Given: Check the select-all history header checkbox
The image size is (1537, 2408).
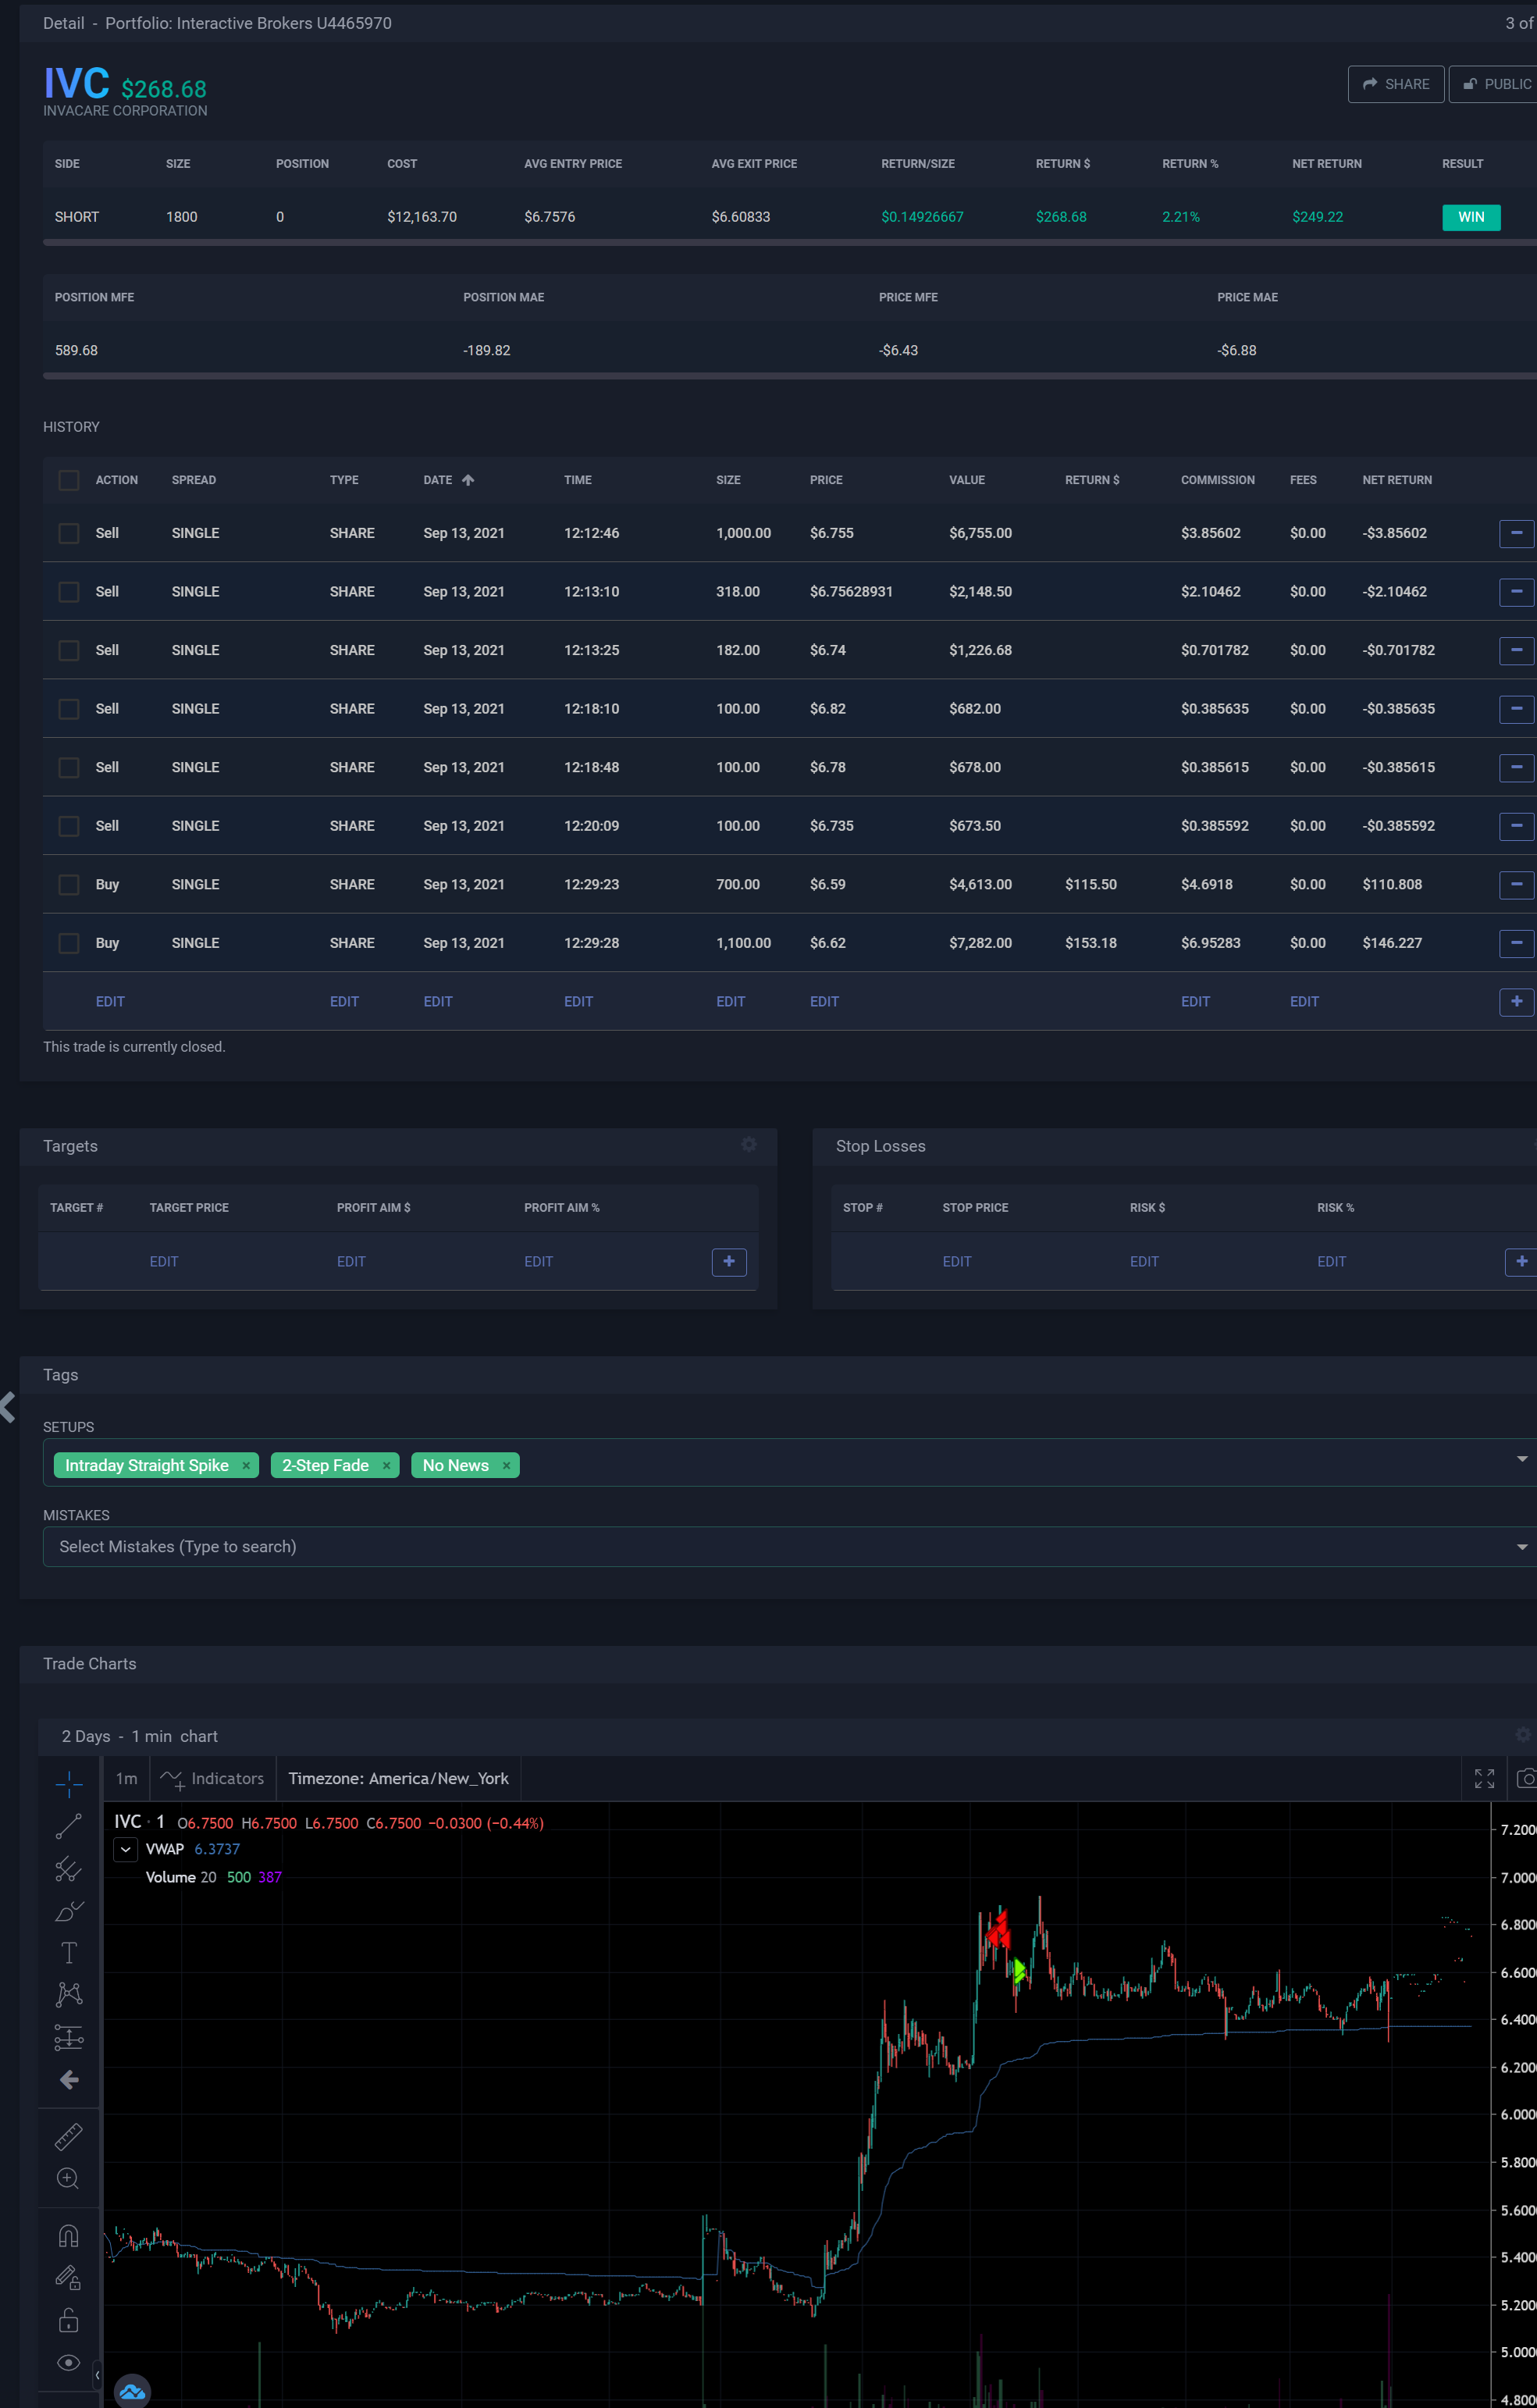Looking at the screenshot, I should [x=68, y=480].
